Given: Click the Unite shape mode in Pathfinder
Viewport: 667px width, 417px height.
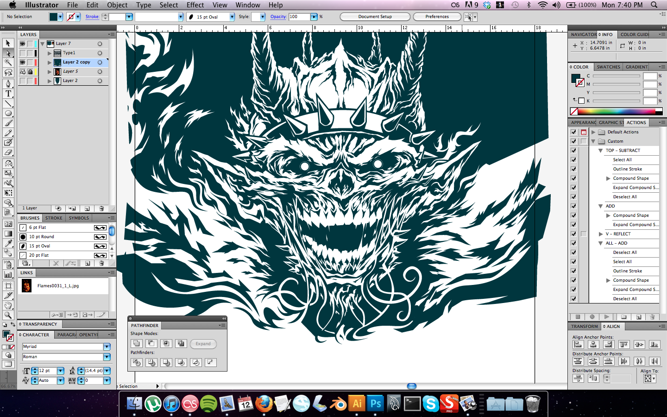Looking at the screenshot, I should tap(136, 343).
